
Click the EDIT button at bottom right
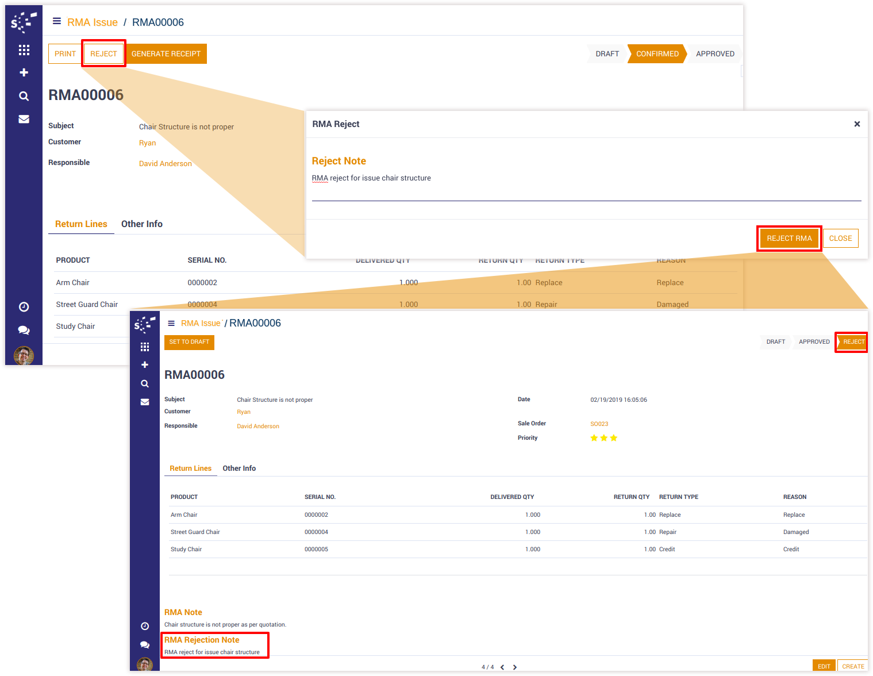click(824, 666)
